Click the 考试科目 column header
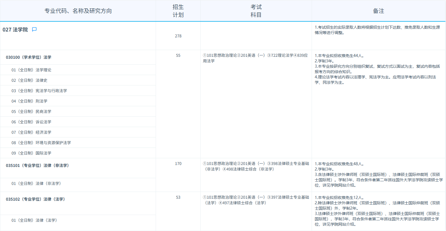446x231 pixels. pos(256,11)
